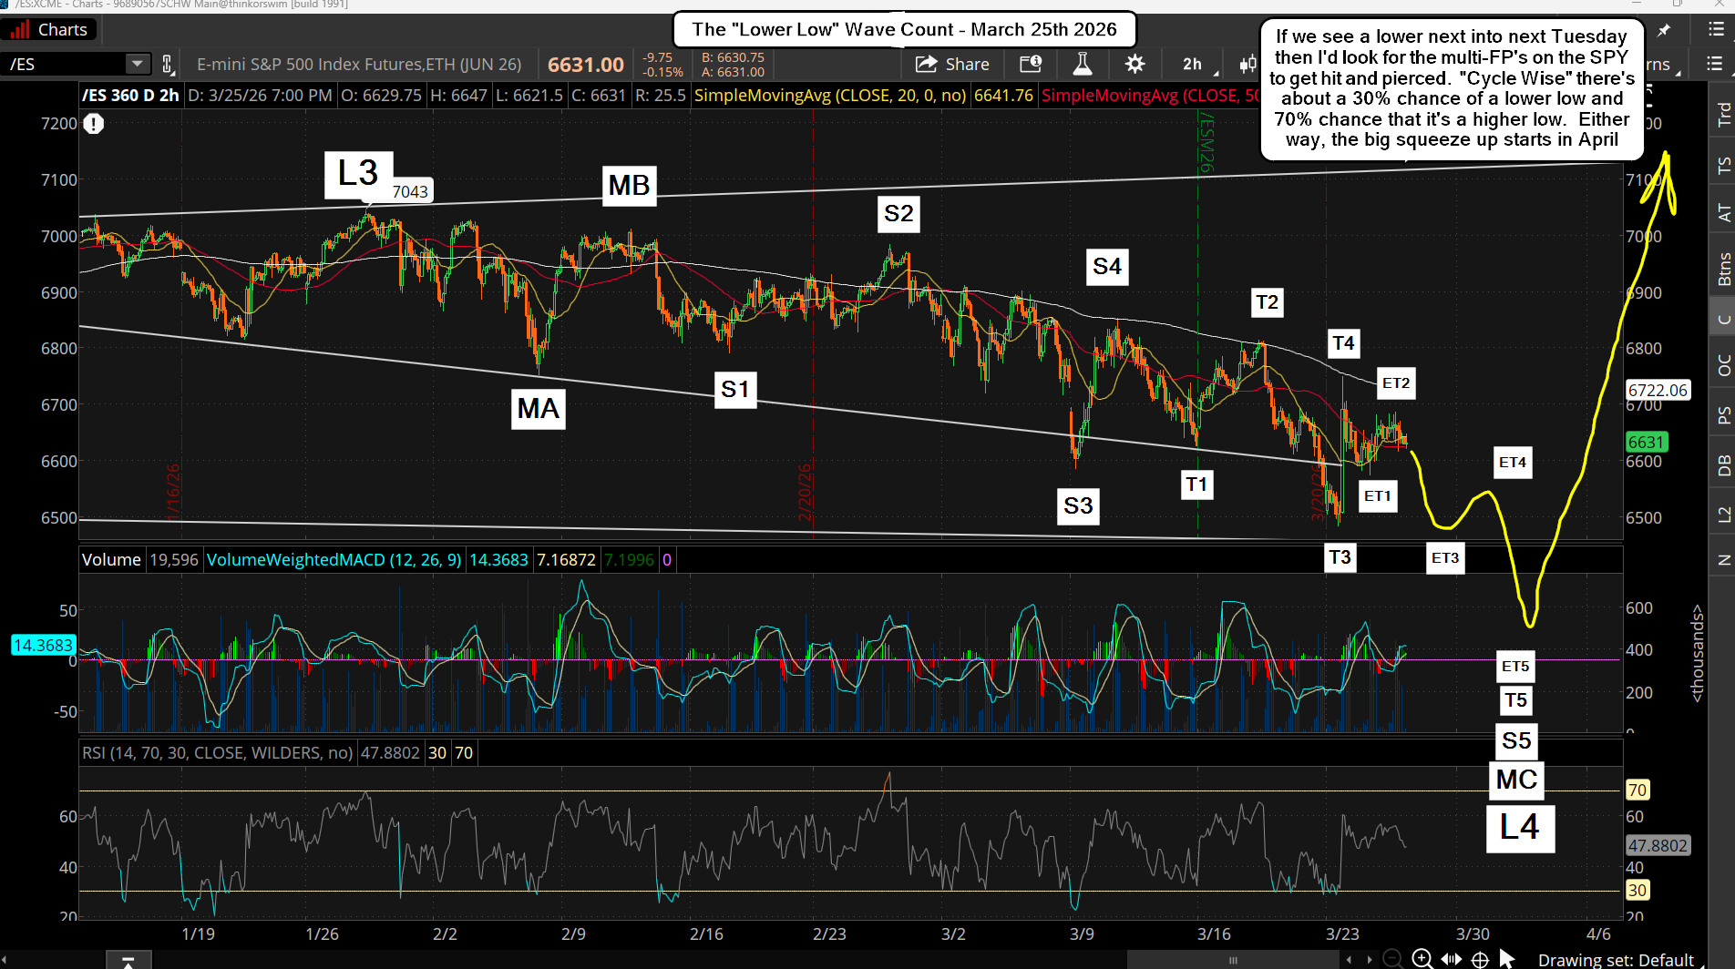Click the symbol link chain icon
1735x969 pixels.
coord(168,64)
